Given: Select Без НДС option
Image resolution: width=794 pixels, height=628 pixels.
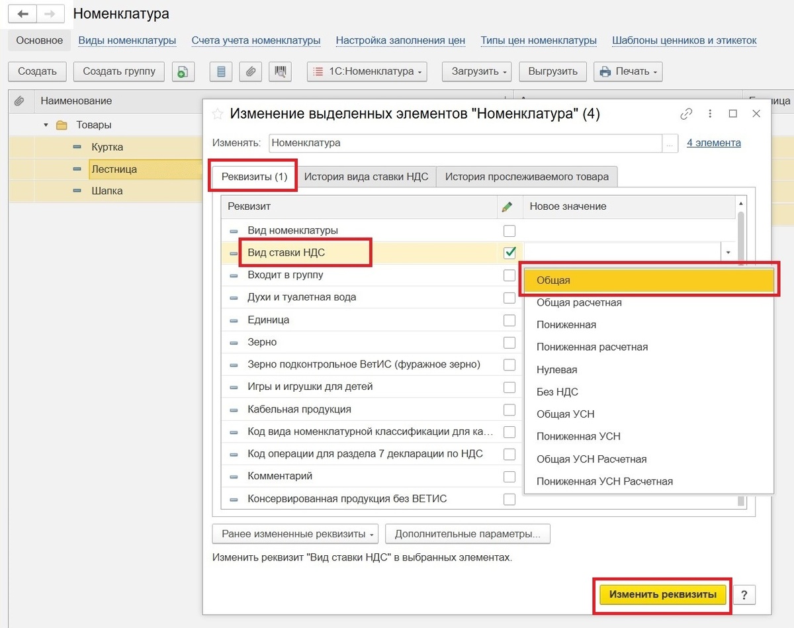Looking at the screenshot, I should tap(648, 392).
